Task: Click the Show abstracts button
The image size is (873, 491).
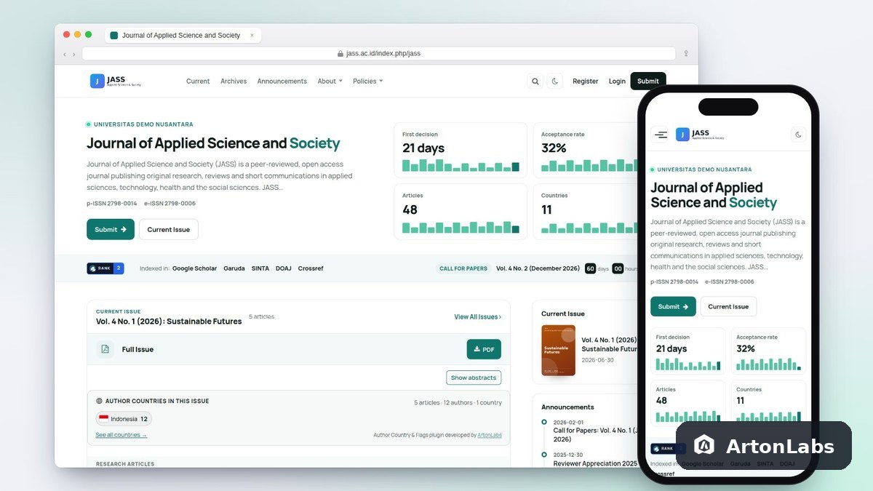Action: click(474, 378)
